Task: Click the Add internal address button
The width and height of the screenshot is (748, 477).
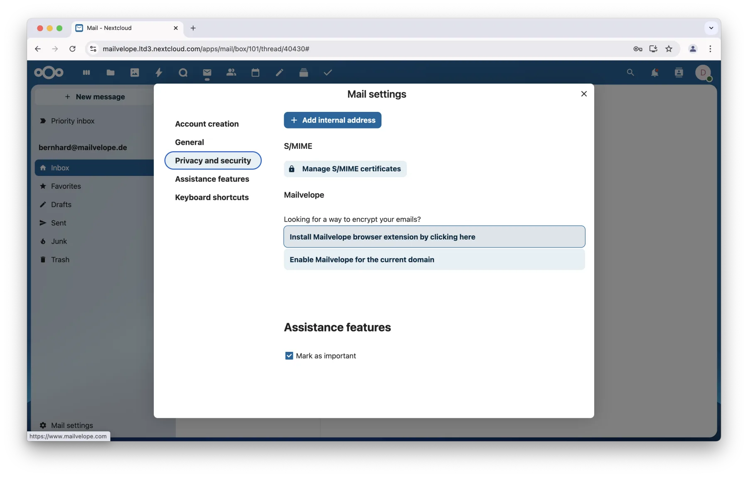Action: pyautogui.click(x=332, y=120)
